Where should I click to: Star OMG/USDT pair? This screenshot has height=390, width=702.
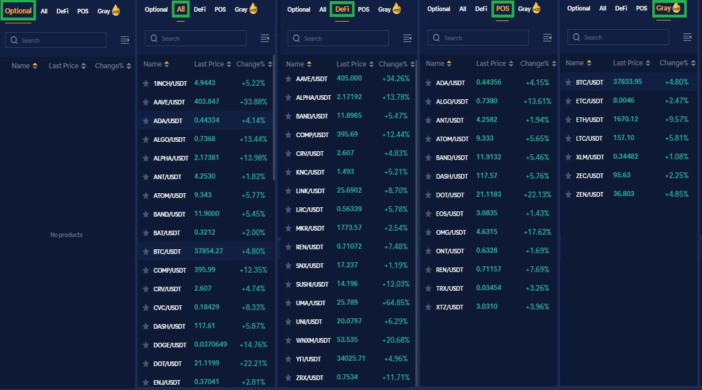click(x=428, y=232)
